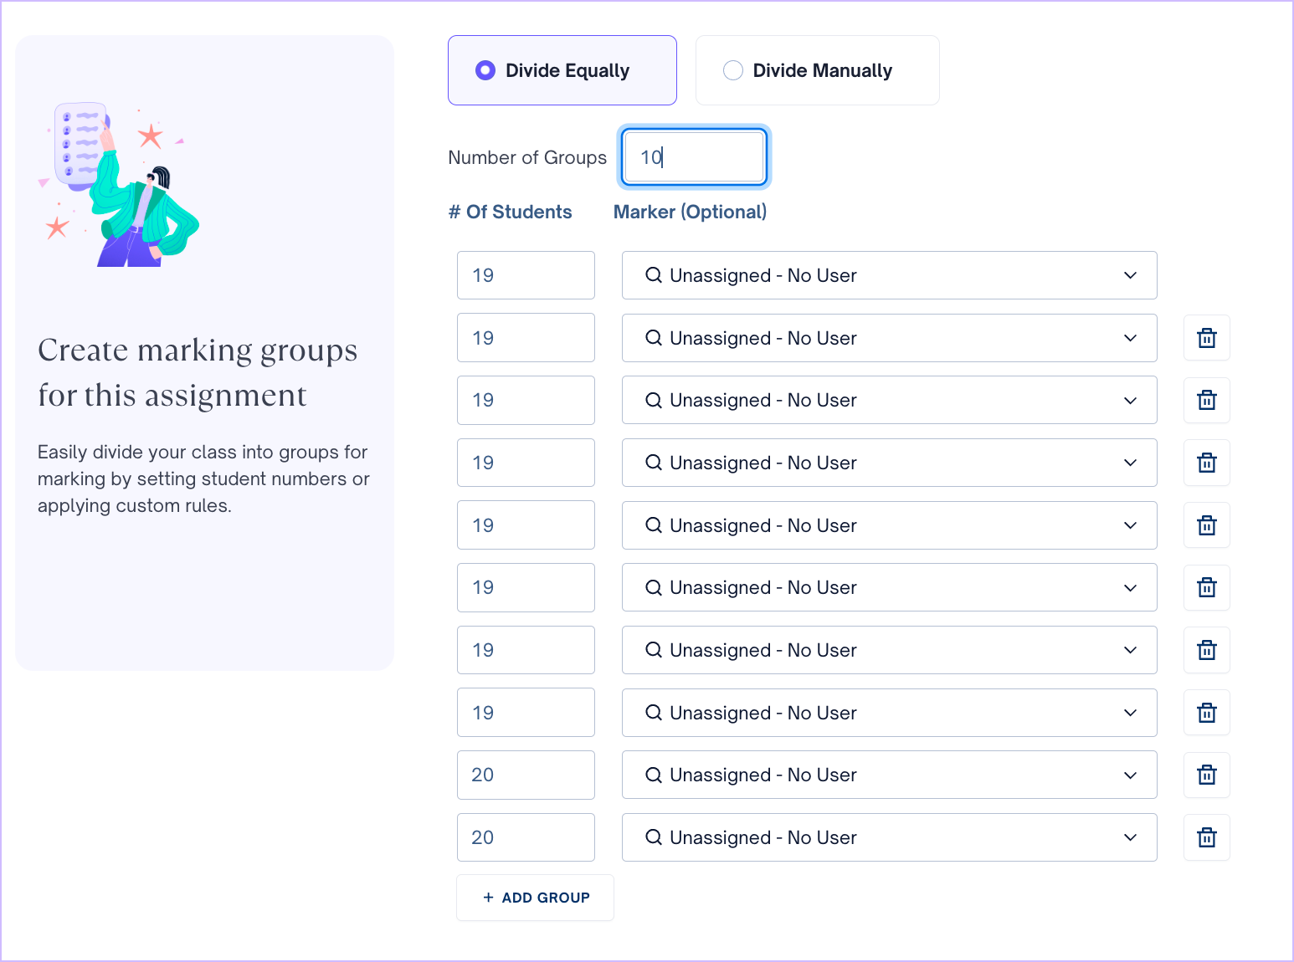Remove the fourth group via trash icon

[1206, 463]
